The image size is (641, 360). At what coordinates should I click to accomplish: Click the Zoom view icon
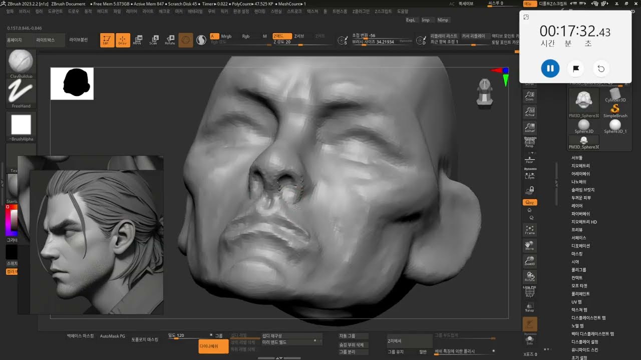click(530, 96)
